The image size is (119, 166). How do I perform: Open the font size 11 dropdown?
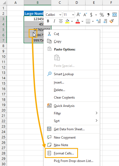click(x=69, y=15)
